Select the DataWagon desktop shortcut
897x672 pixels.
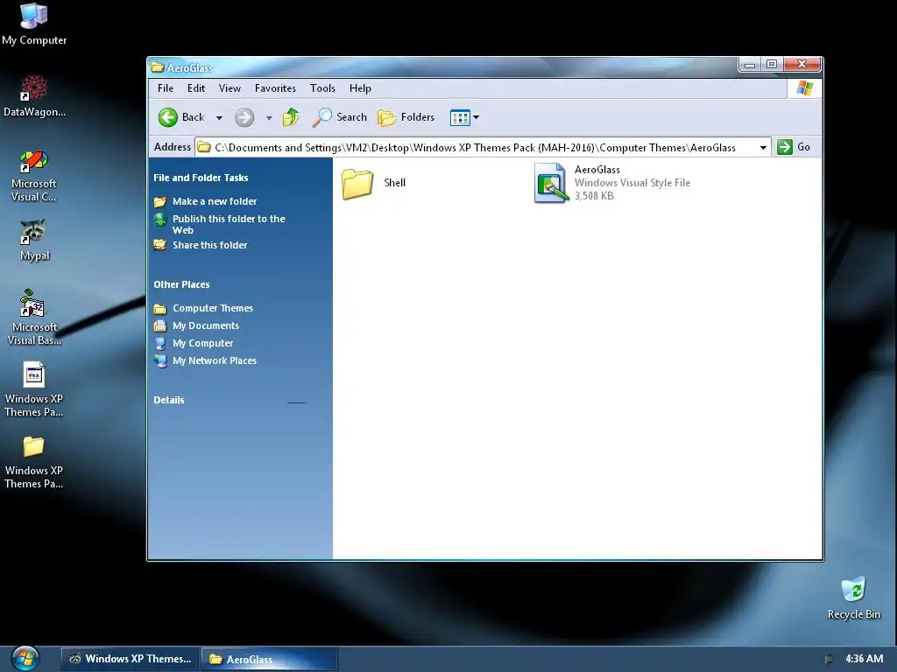[34, 88]
